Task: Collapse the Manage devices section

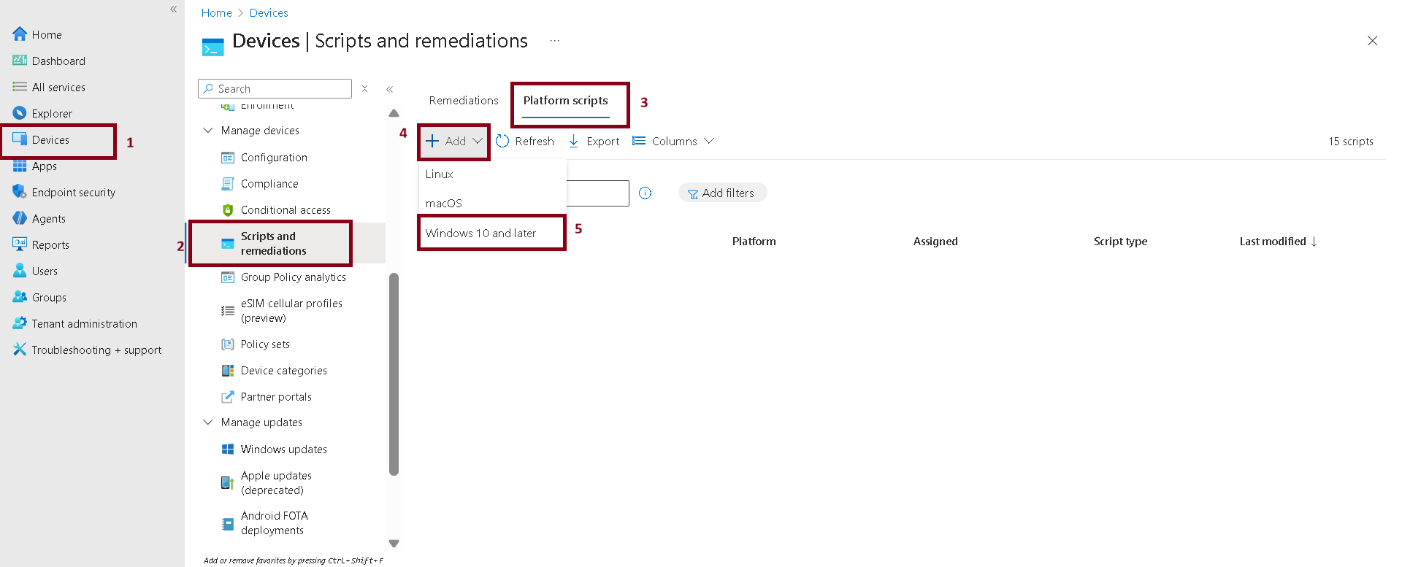Action: (208, 130)
